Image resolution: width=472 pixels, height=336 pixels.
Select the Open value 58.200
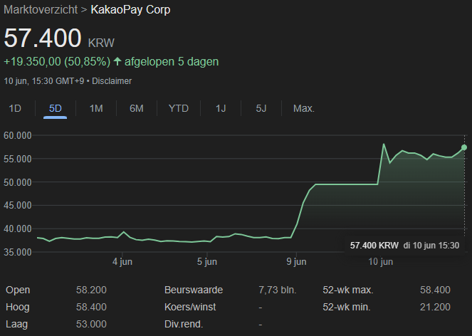[x=91, y=290]
